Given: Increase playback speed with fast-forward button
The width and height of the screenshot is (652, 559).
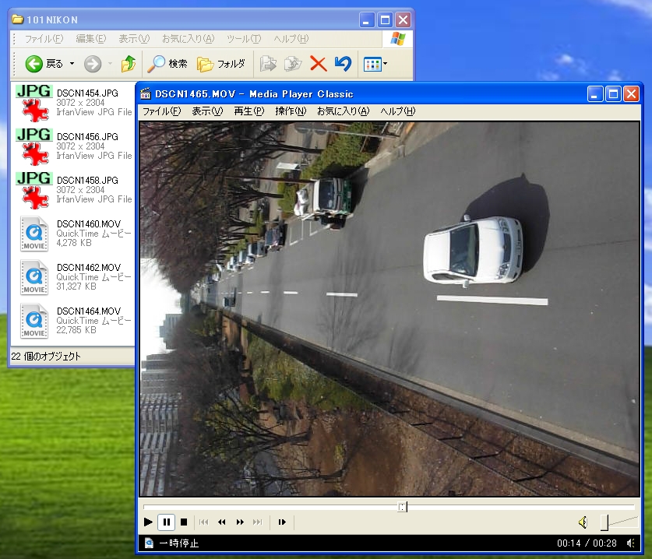Looking at the screenshot, I should pyautogui.click(x=240, y=522).
